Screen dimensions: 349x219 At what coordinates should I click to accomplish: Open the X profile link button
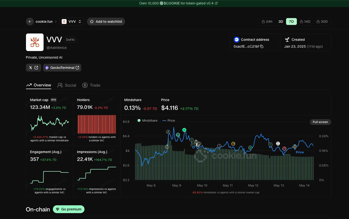click(x=33, y=67)
